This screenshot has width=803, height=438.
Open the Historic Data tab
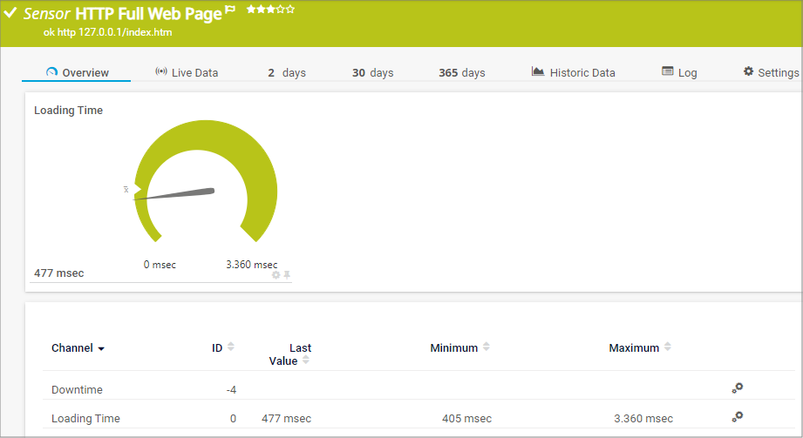click(x=573, y=72)
